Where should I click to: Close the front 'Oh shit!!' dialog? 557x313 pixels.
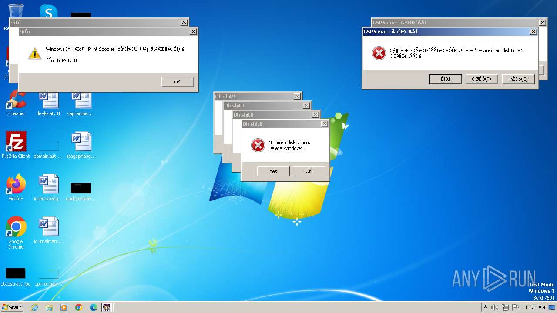tap(324, 124)
